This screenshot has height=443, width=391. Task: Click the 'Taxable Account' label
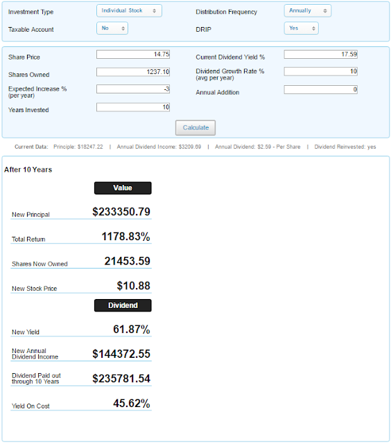tap(31, 29)
